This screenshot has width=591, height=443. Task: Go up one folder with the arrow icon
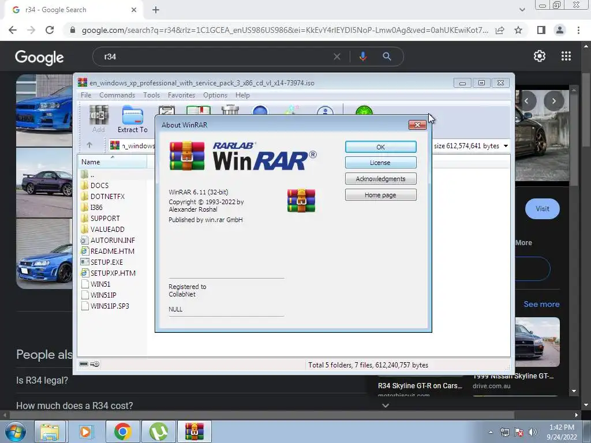click(x=89, y=145)
